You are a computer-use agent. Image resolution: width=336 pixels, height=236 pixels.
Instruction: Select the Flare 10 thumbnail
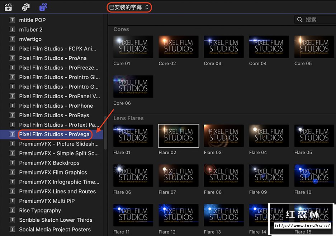click(x=314, y=176)
